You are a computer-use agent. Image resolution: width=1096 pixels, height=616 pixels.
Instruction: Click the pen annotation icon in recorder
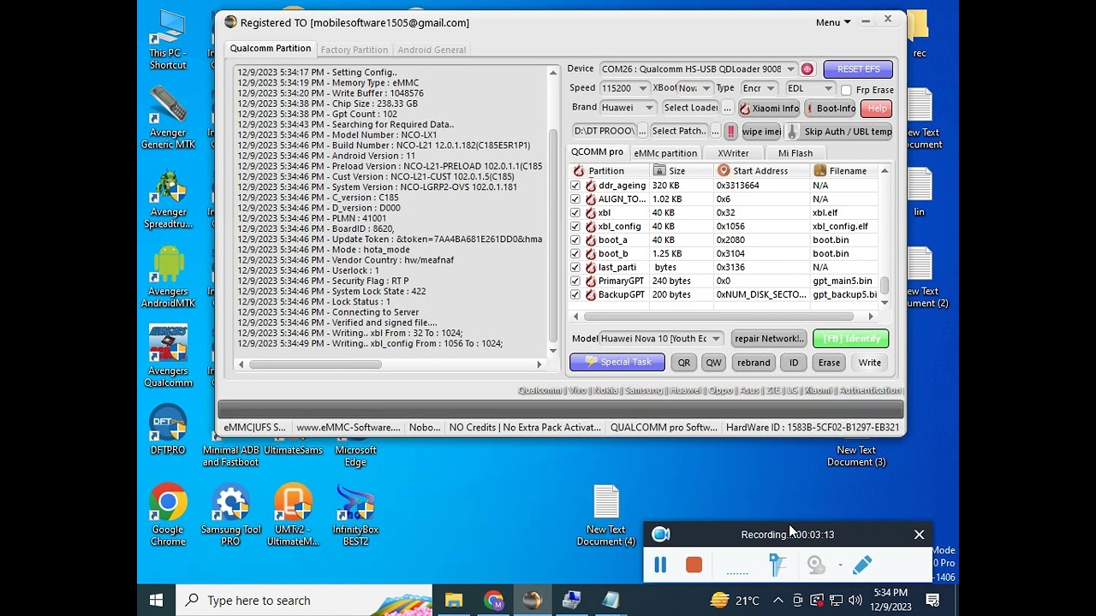click(x=862, y=565)
